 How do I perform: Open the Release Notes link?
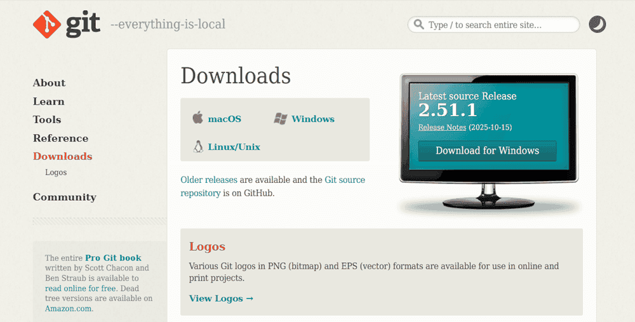pos(442,127)
